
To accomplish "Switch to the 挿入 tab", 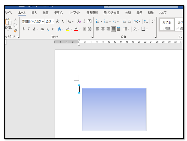I will click(x=34, y=13).
